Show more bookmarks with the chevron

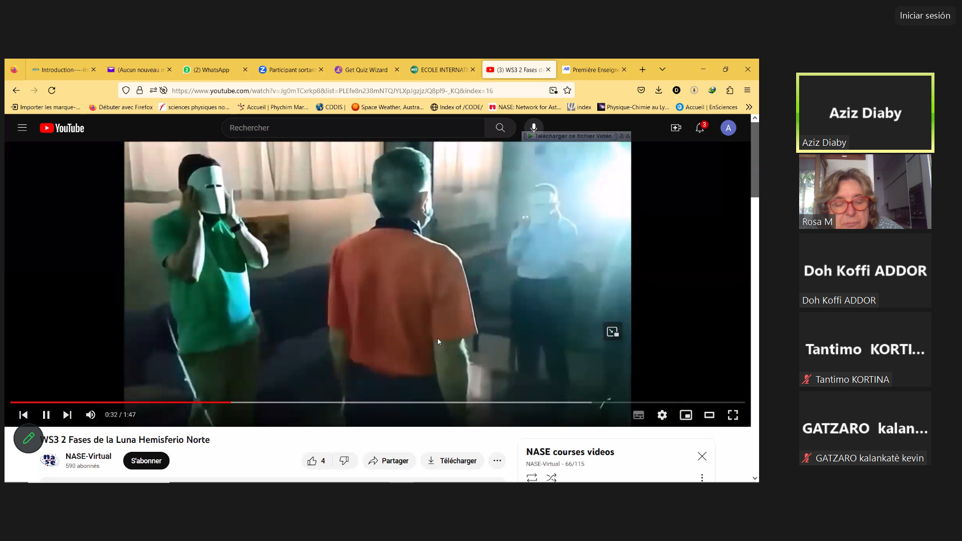click(749, 107)
